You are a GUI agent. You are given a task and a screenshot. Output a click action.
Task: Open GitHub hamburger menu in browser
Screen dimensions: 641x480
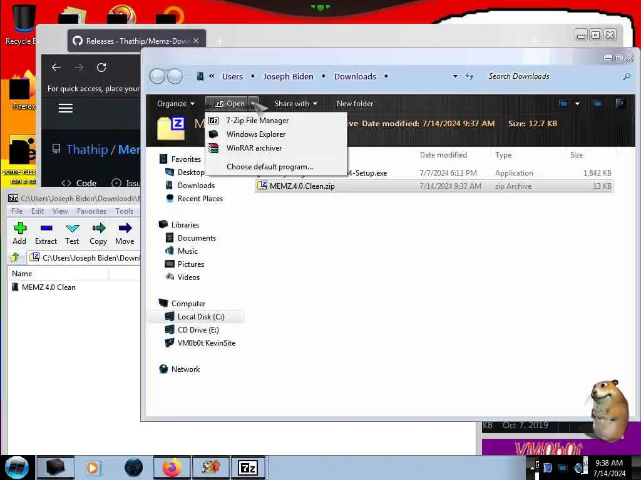coord(65,108)
